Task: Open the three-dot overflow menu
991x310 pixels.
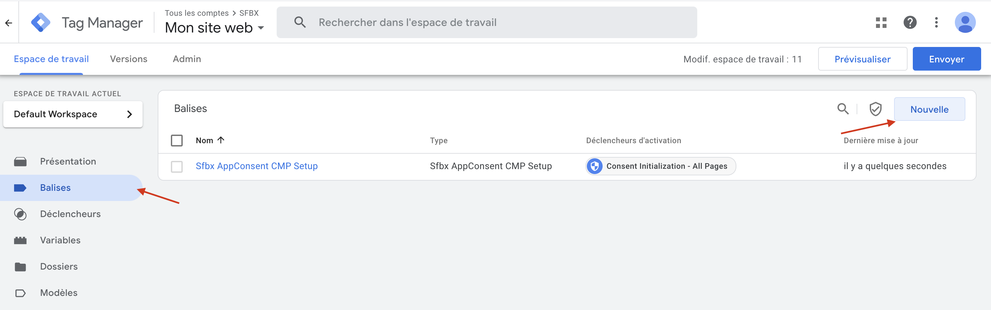Action: coord(936,22)
